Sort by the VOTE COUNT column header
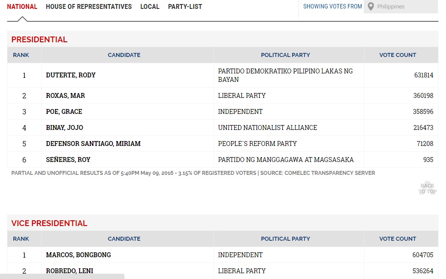The image size is (446, 279). coord(397,55)
